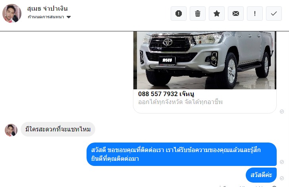Select the สวัสดีค่ะ message bubble
The height and width of the screenshot is (187, 289).
(261, 175)
